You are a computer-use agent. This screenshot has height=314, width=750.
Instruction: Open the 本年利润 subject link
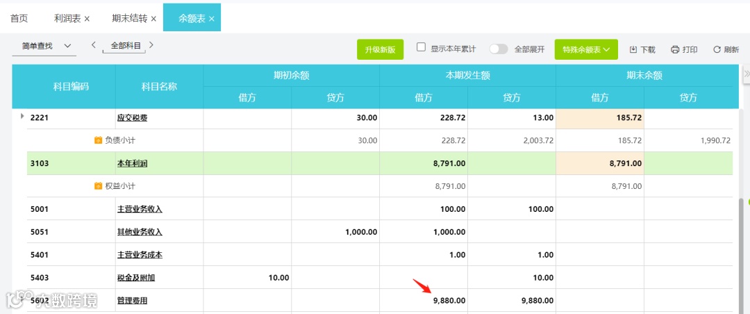pos(132,163)
